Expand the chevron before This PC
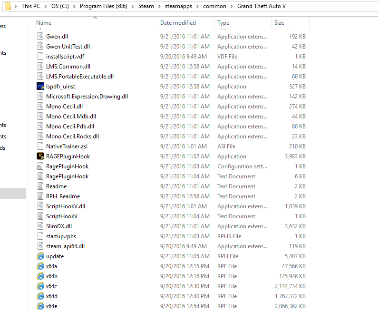Image resolution: width=378 pixels, height=321 pixels. click(x=16, y=7)
